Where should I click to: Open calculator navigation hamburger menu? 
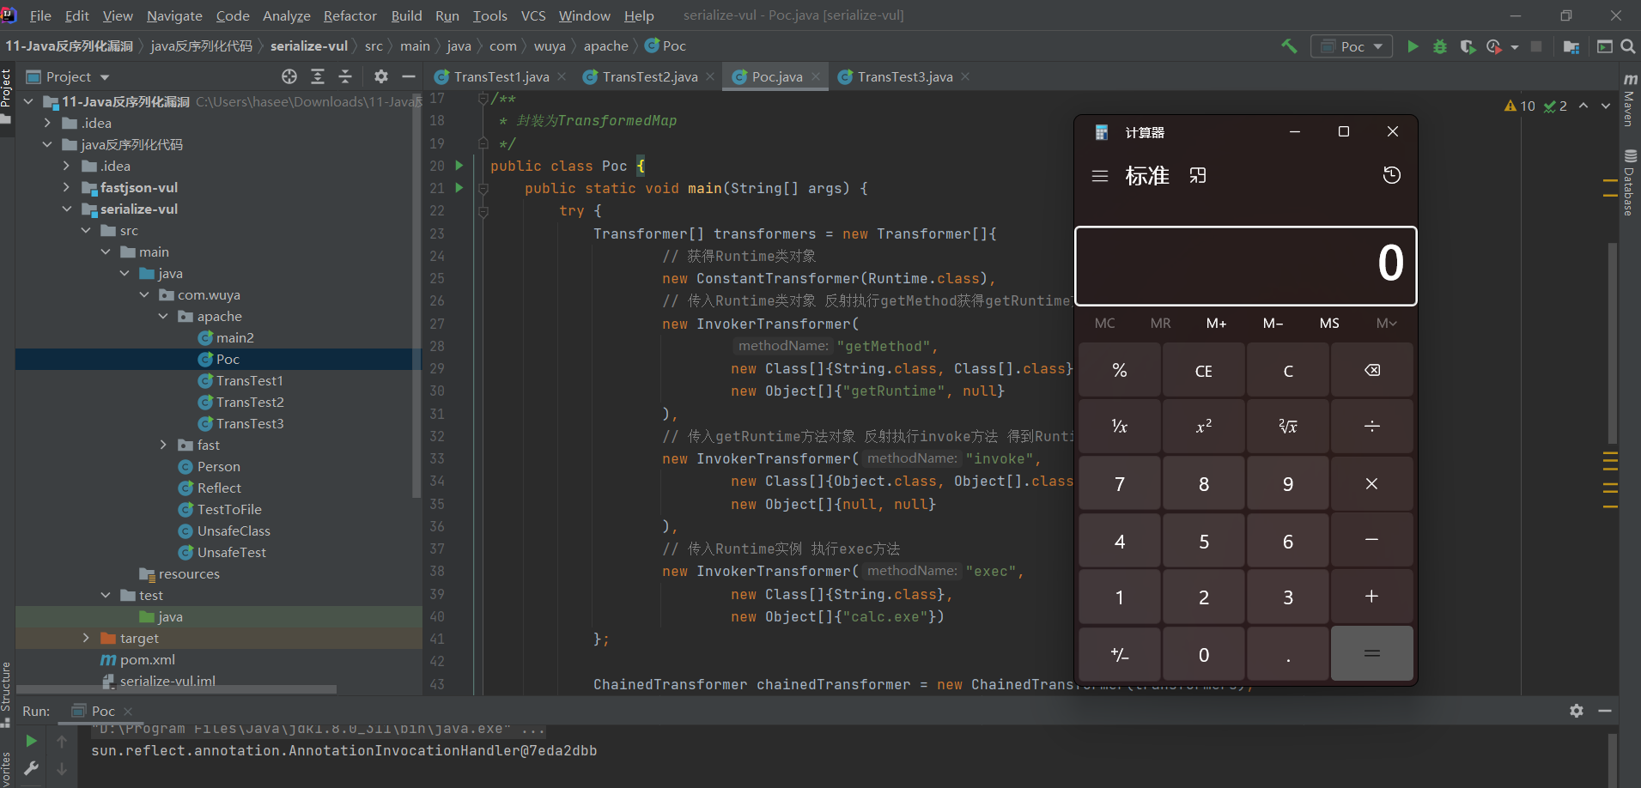tap(1100, 176)
